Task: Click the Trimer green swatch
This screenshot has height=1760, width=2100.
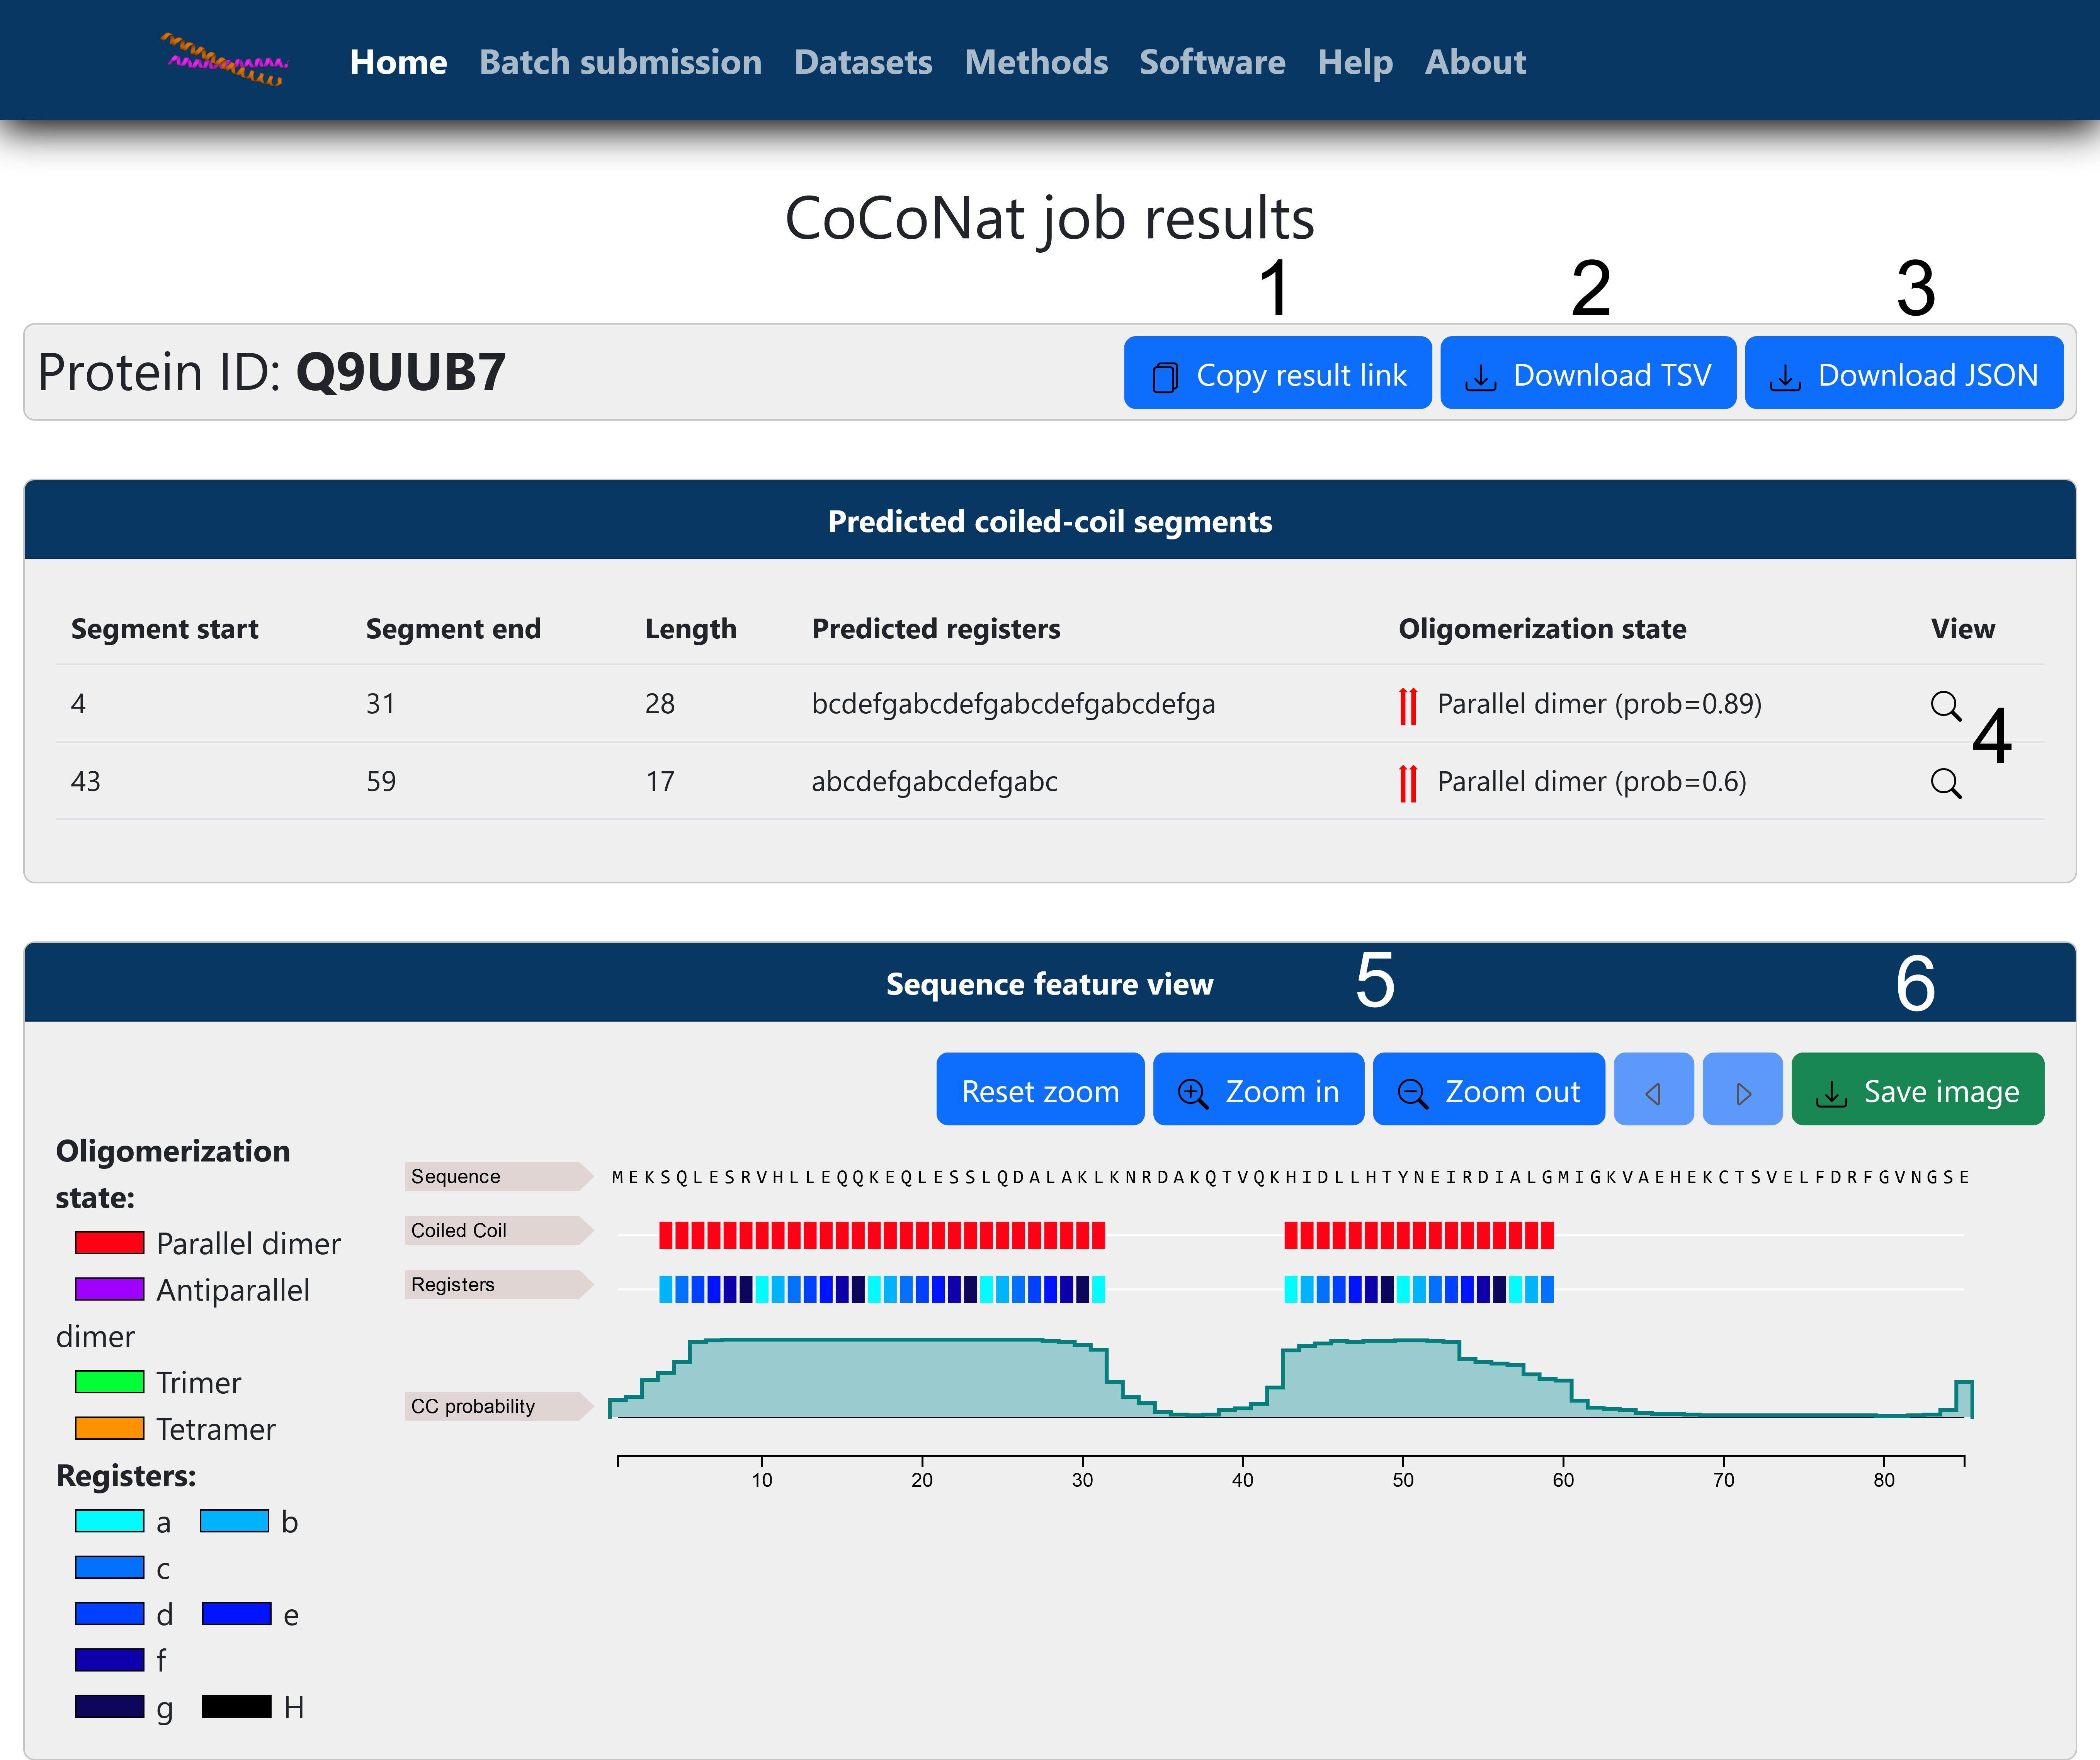Action: (110, 1382)
